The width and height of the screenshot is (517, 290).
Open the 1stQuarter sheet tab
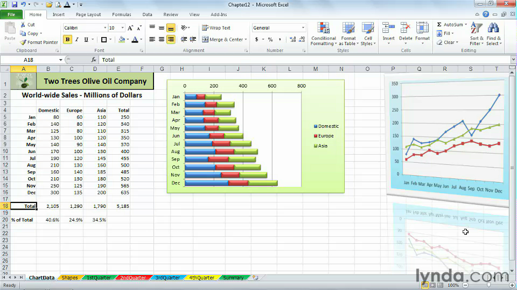(98, 278)
